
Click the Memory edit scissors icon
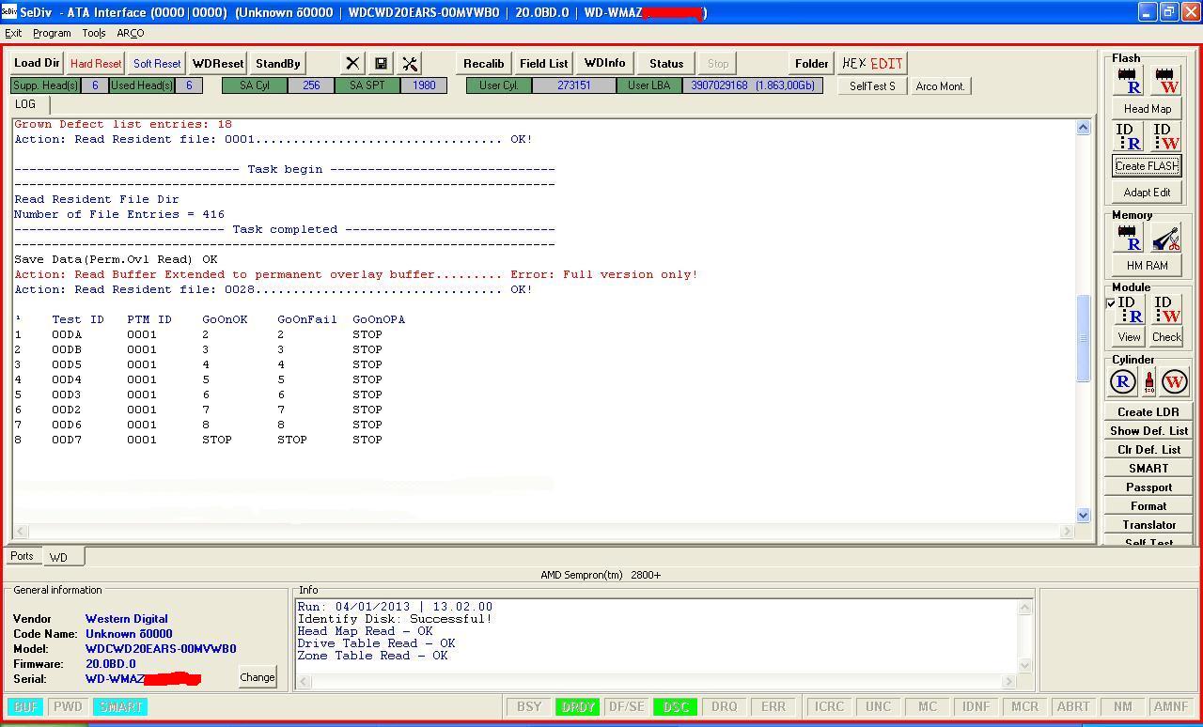tap(1165, 238)
